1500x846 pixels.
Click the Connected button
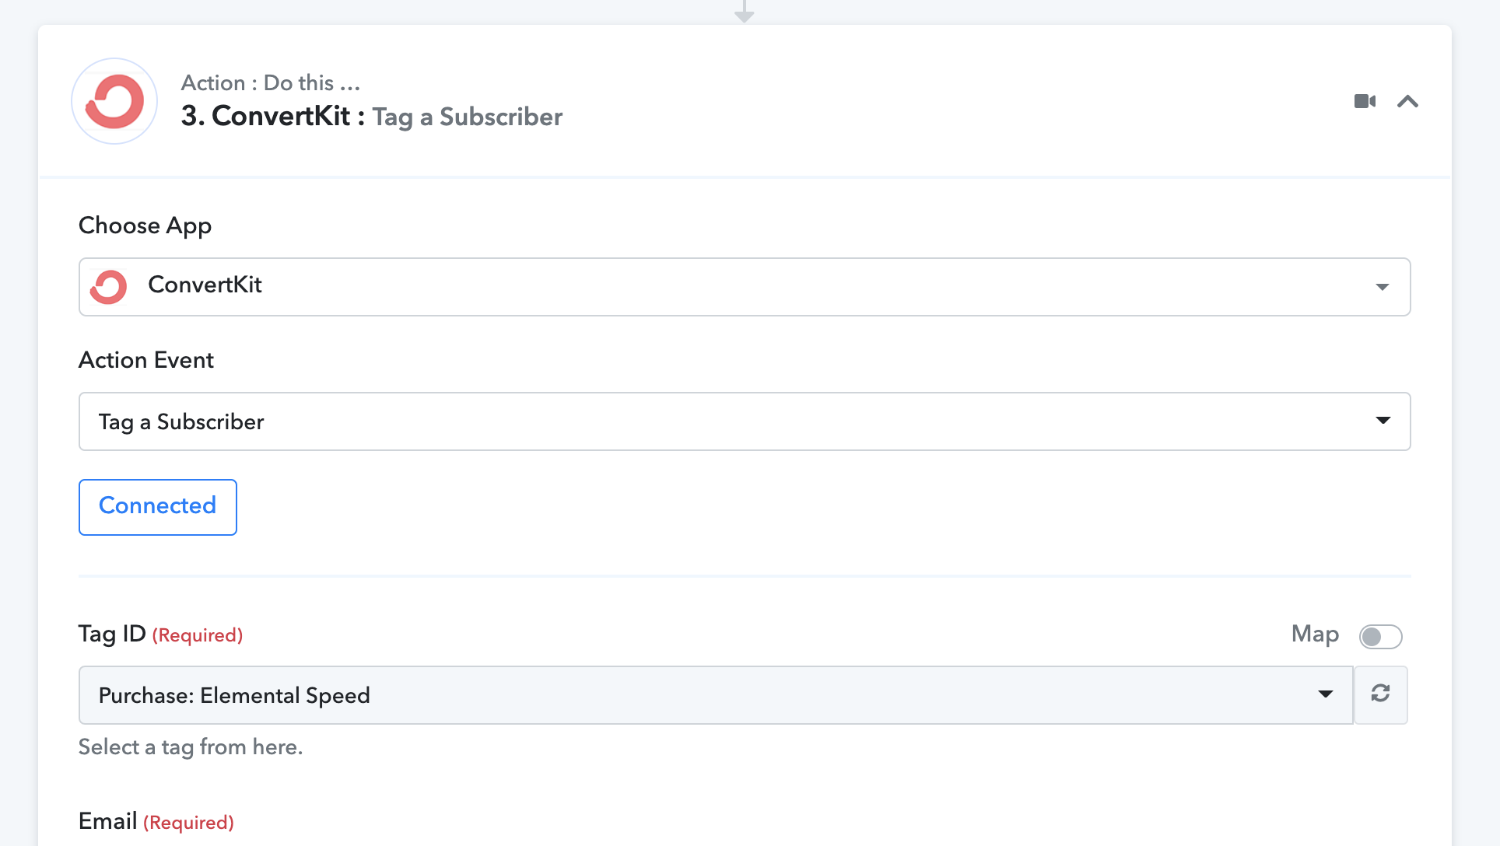coord(158,507)
